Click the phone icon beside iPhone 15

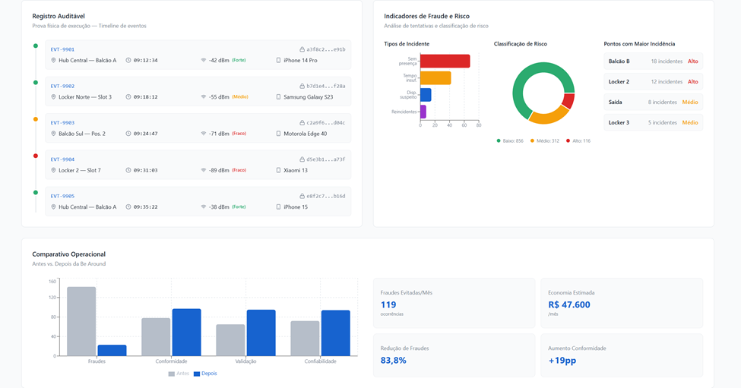click(x=278, y=207)
